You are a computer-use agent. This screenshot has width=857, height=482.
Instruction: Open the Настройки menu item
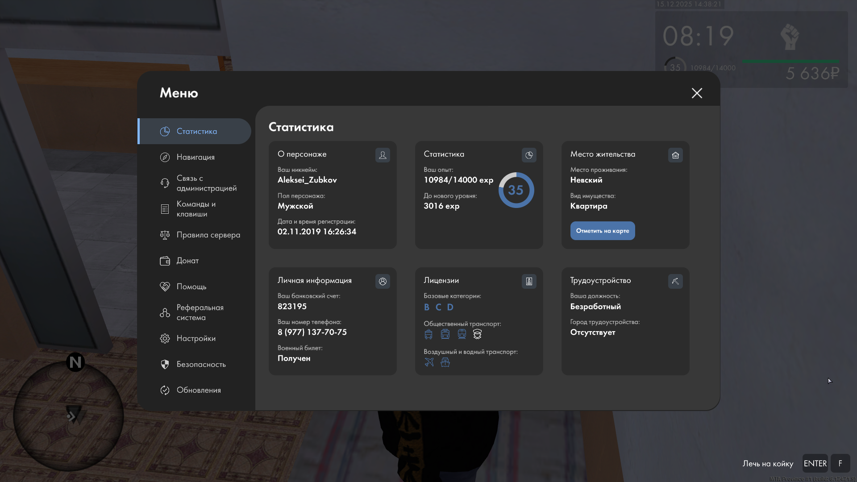click(196, 338)
